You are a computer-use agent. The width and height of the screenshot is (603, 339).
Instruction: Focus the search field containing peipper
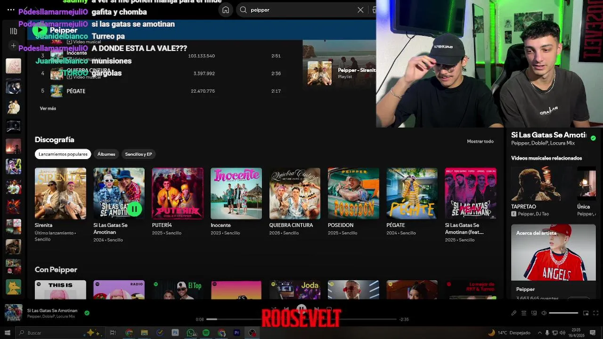pyautogui.click(x=301, y=10)
